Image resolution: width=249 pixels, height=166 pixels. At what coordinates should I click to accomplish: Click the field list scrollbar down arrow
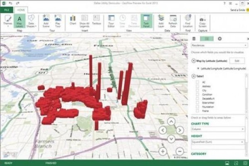click(x=247, y=112)
